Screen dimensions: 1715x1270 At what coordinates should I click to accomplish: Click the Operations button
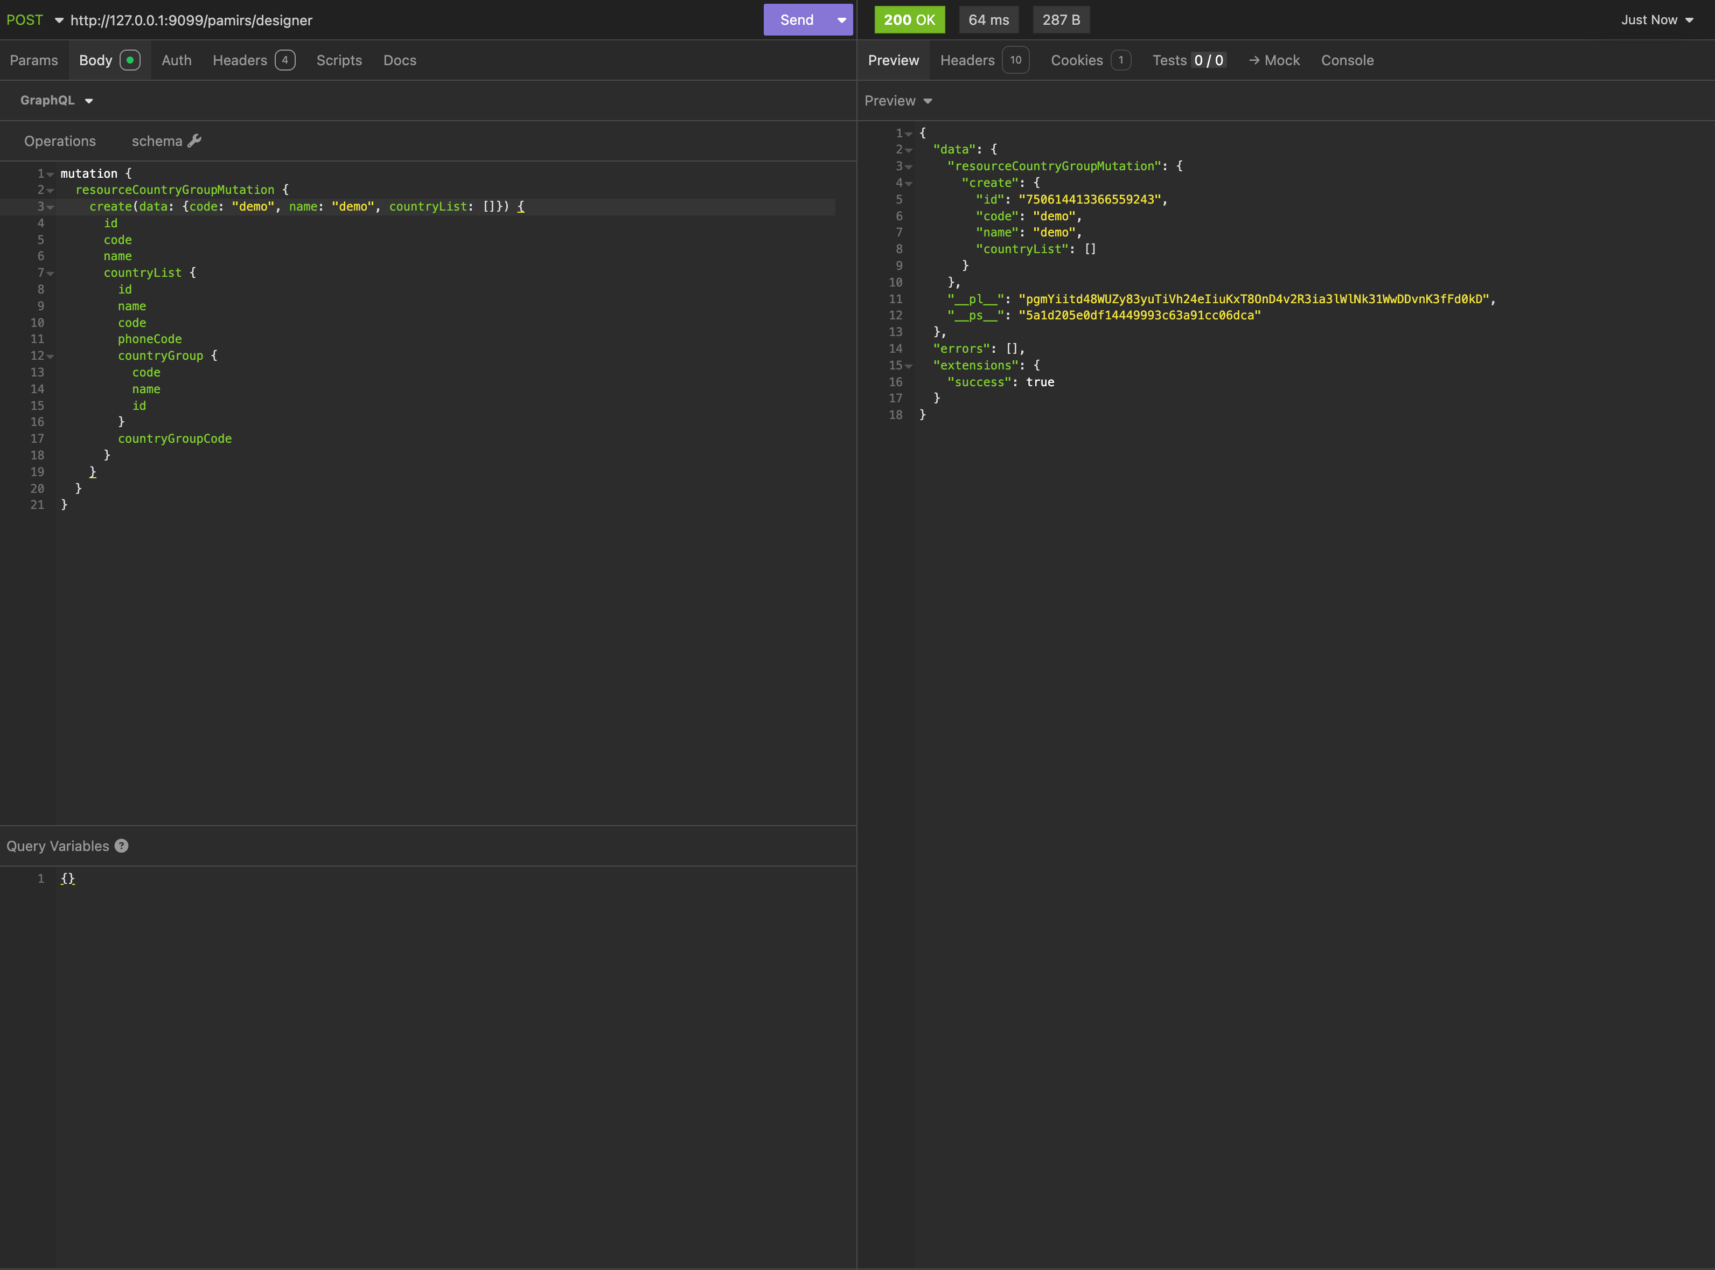pyautogui.click(x=60, y=141)
